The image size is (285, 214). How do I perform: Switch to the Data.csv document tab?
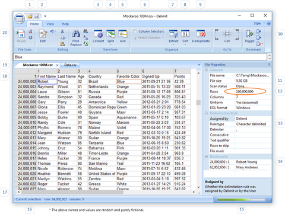point(70,65)
